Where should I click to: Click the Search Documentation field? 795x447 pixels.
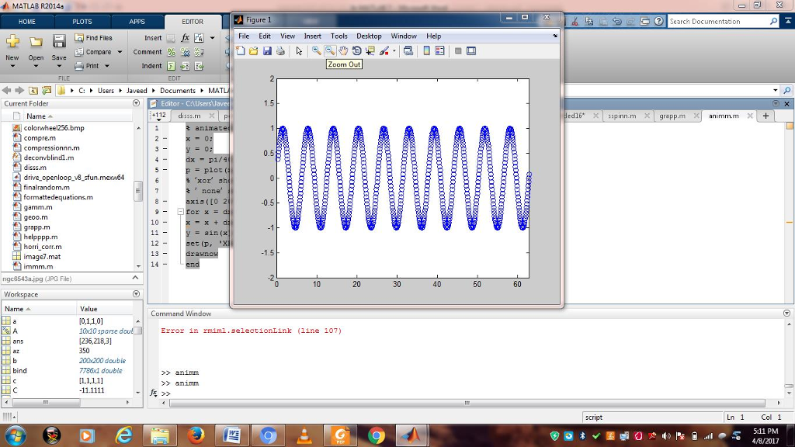point(722,21)
